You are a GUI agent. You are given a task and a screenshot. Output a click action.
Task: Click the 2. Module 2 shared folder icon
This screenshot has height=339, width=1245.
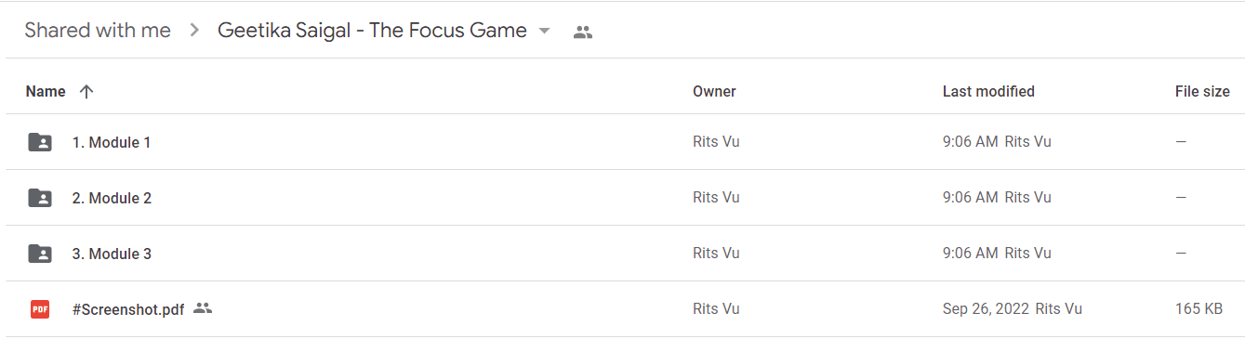(40, 198)
